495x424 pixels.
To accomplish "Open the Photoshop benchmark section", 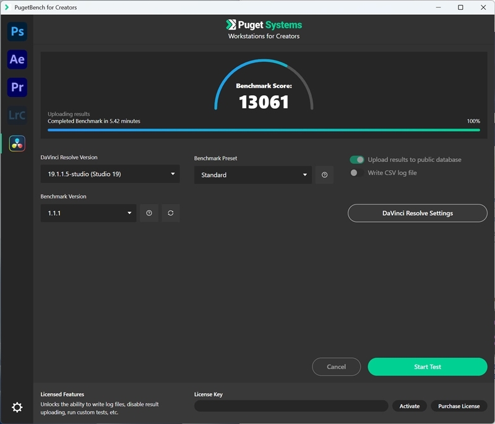I will click(x=16, y=31).
